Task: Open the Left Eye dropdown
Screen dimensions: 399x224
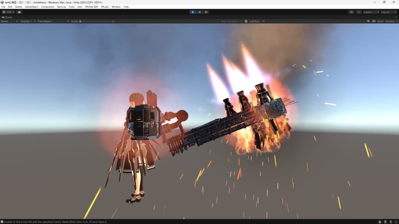Action: tap(257, 21)
